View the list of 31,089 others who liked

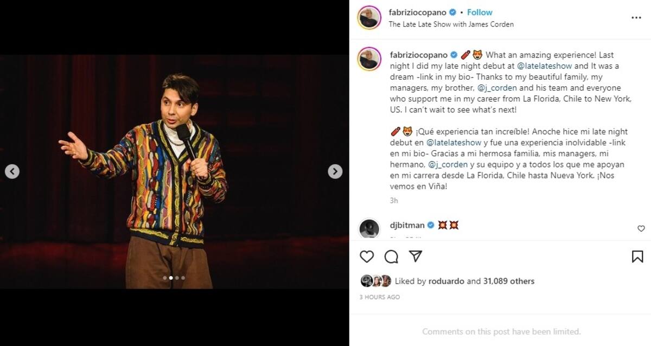click(508, 281)
